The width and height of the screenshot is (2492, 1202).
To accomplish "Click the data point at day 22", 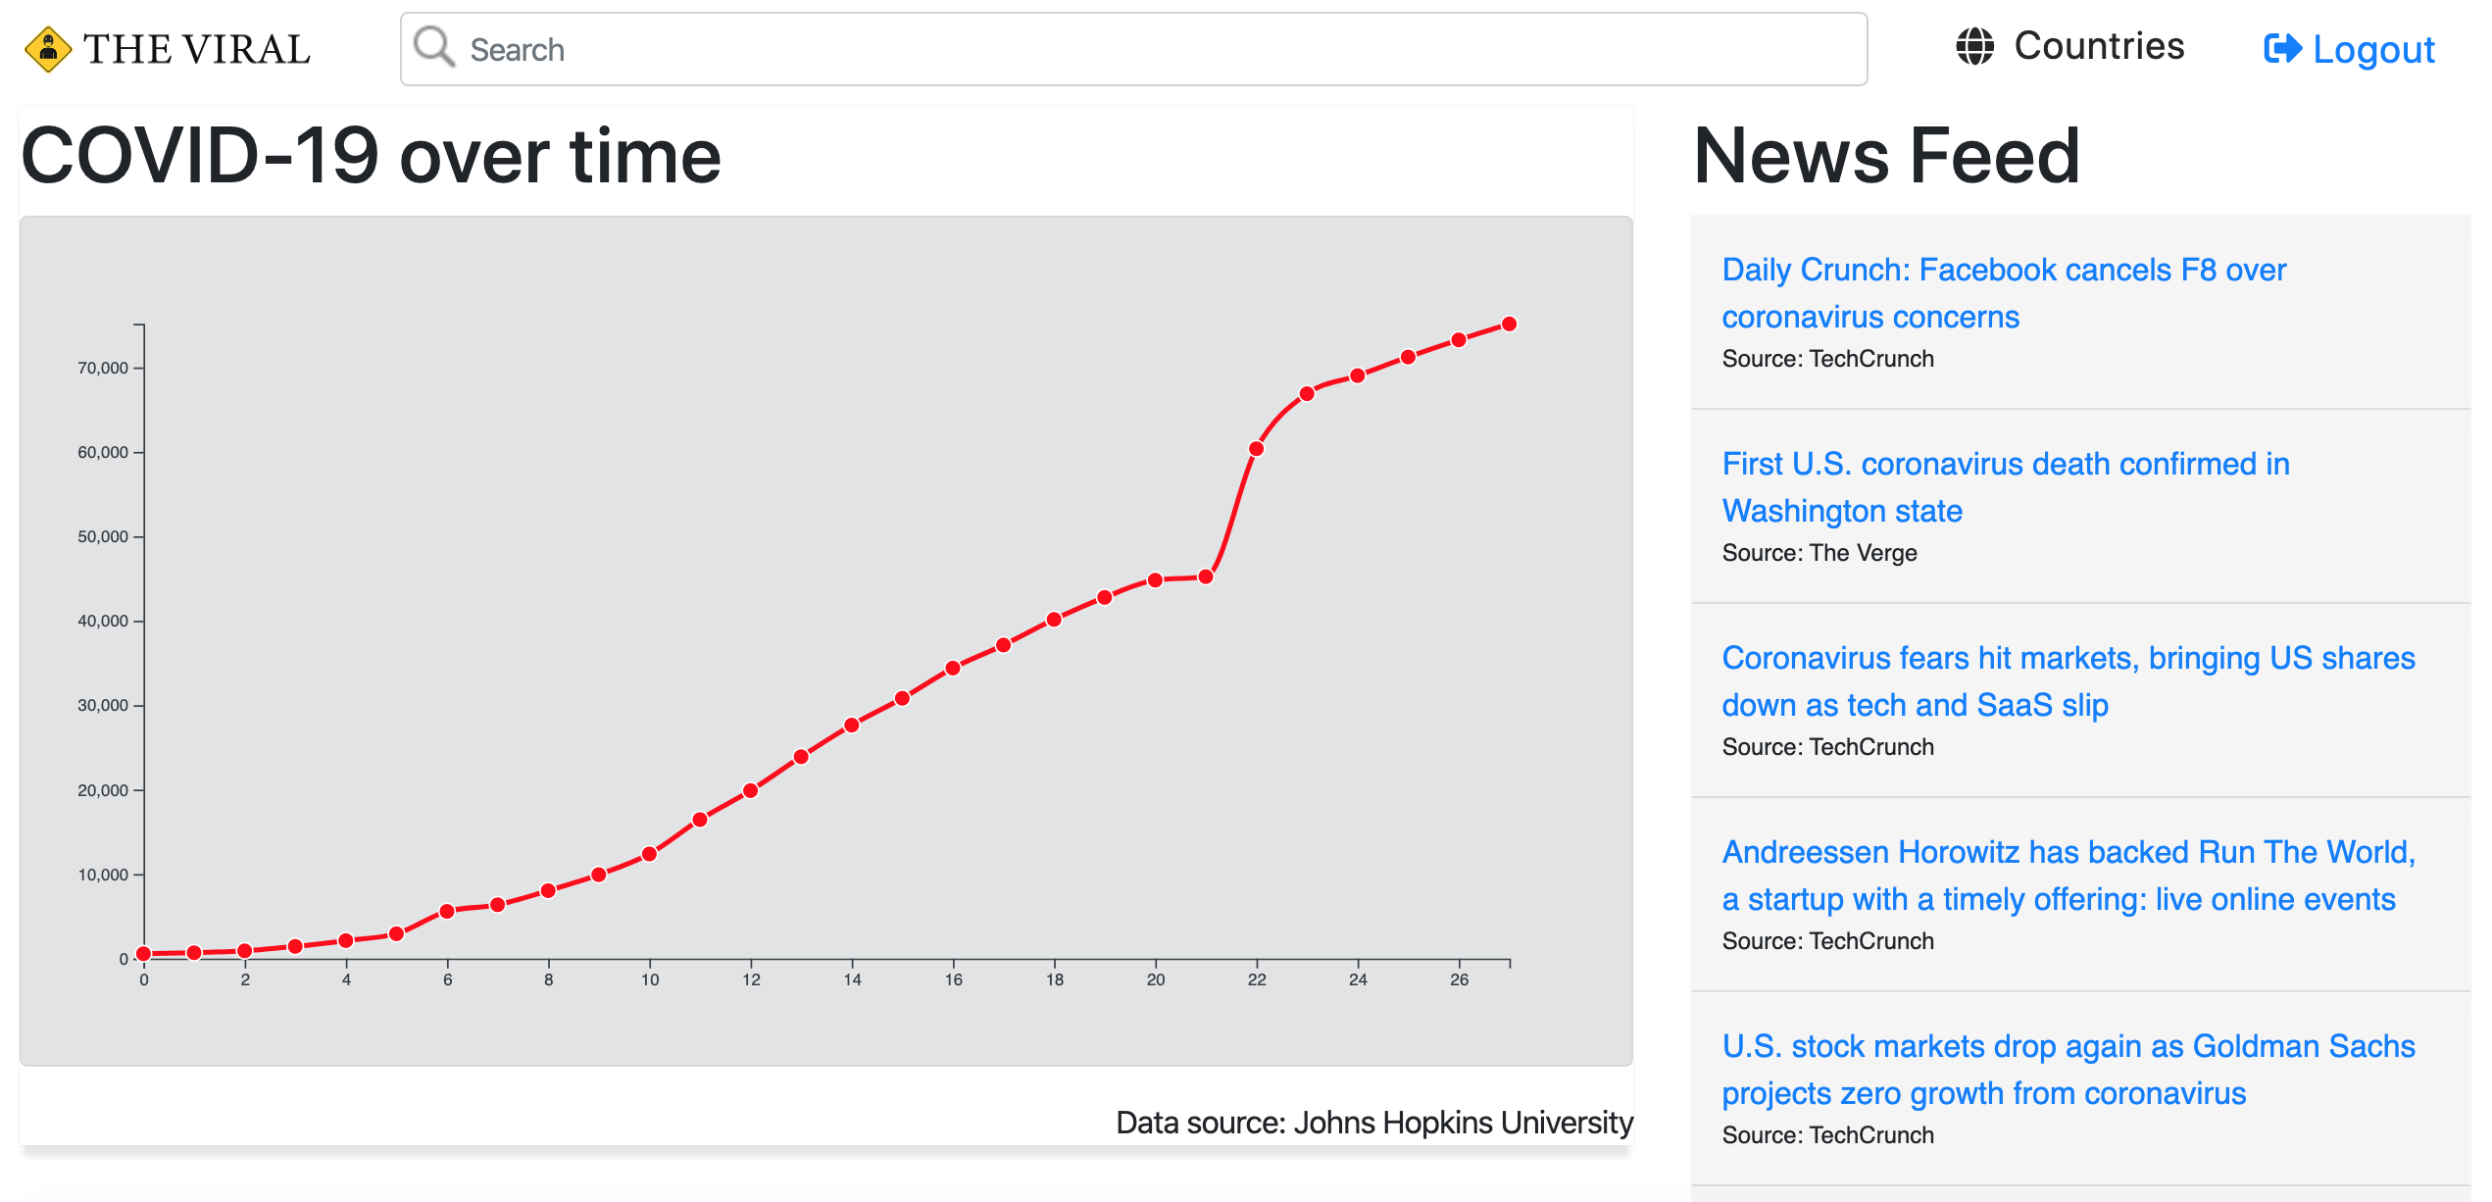I will coord(1257,449).
